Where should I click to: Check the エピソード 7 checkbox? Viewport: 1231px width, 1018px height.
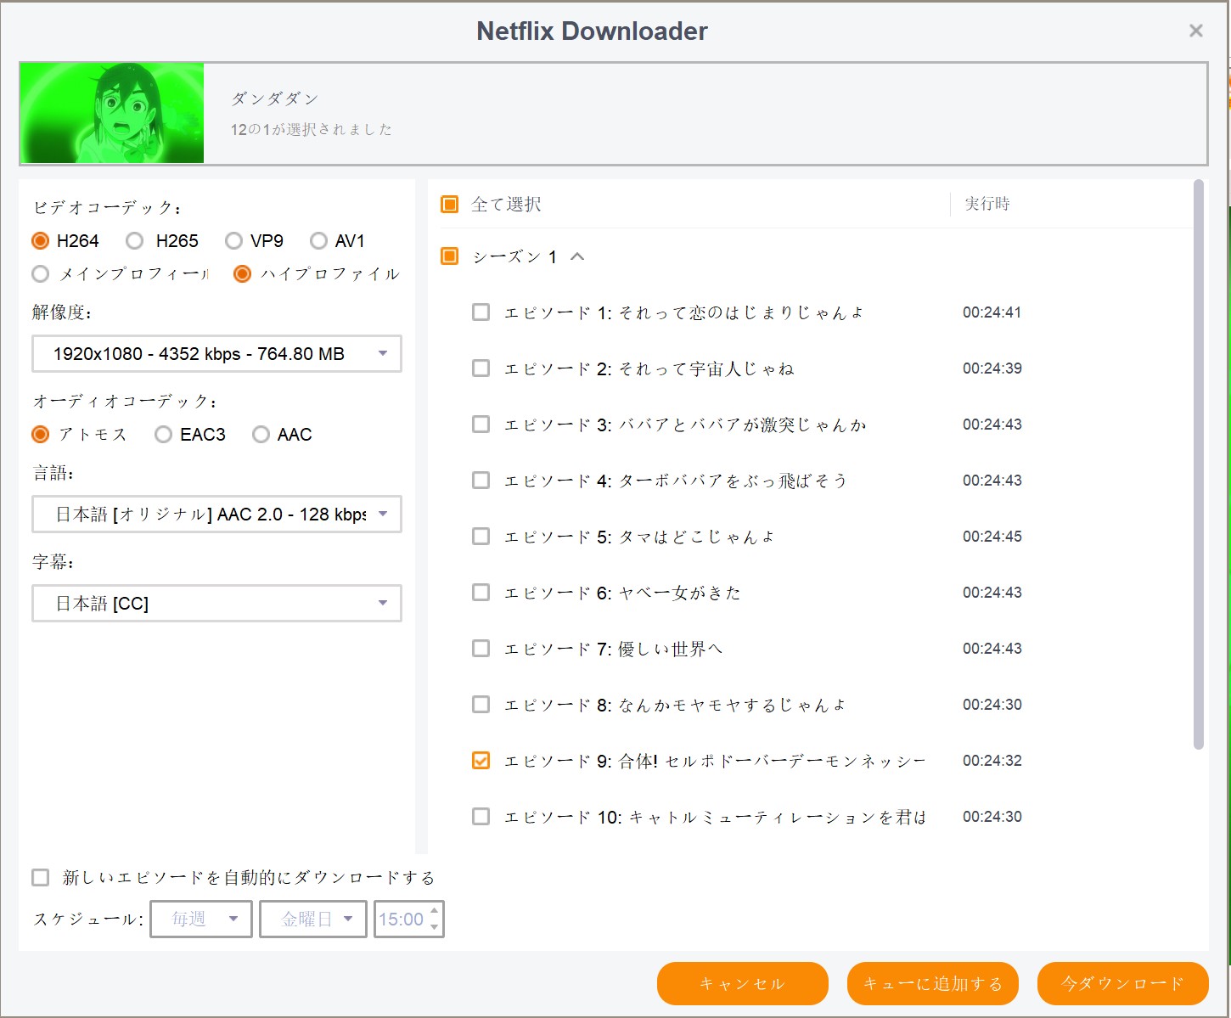coord(481,649)
